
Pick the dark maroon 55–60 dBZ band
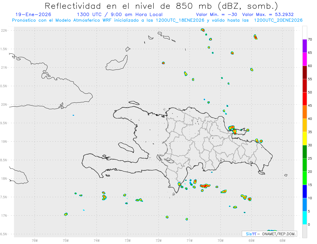[305, 72]
